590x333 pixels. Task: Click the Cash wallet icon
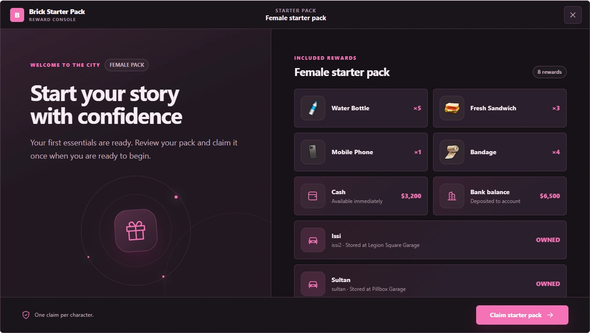[x=313, y=196]
